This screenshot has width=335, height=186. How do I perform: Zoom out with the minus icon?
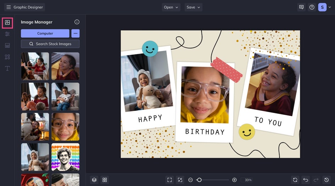coord(190,180)
